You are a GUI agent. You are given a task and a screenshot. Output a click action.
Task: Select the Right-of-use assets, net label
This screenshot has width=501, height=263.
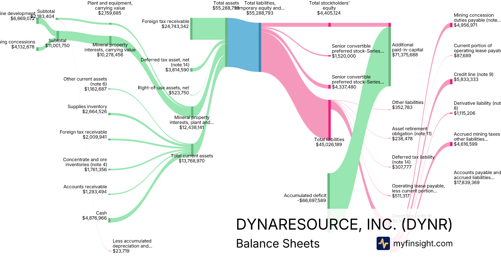163,90
